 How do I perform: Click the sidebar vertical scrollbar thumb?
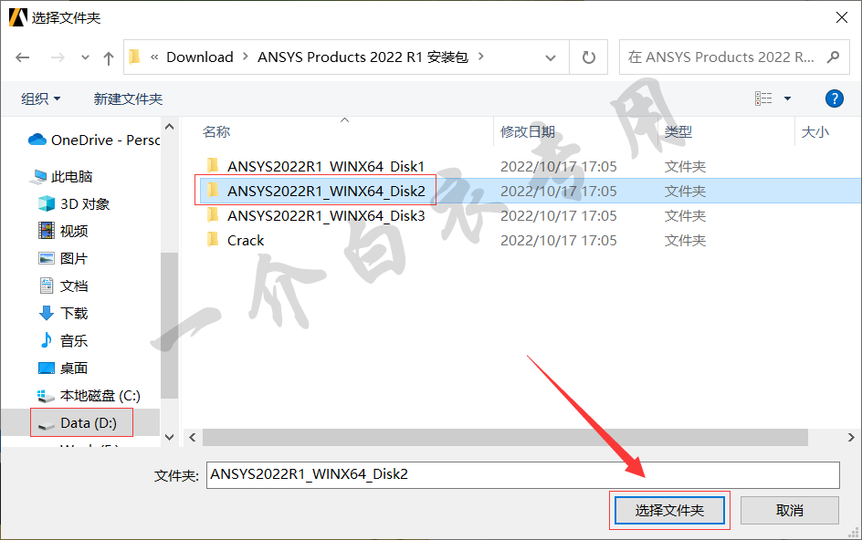170,326
